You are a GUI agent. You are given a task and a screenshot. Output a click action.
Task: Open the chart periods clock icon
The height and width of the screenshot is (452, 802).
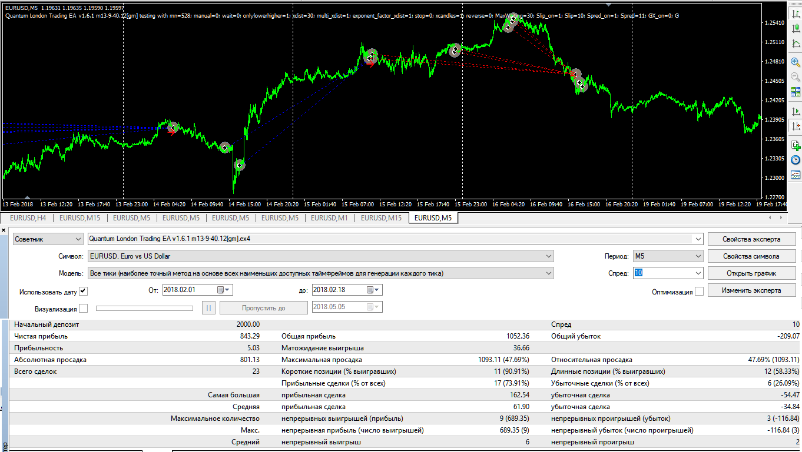coord(796,160)
